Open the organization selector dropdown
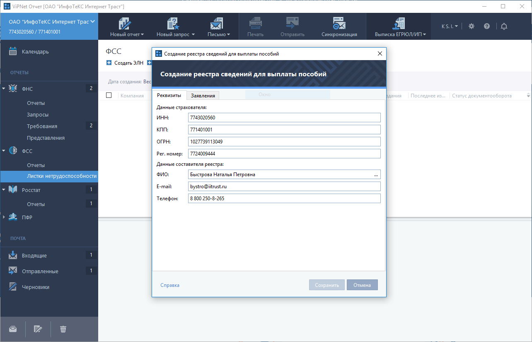Viewport: 532px width, 342px height. [x=93, y=22]
